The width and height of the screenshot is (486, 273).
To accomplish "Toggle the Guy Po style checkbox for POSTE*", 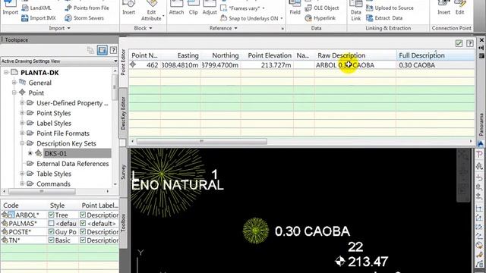I will point(52,231).
